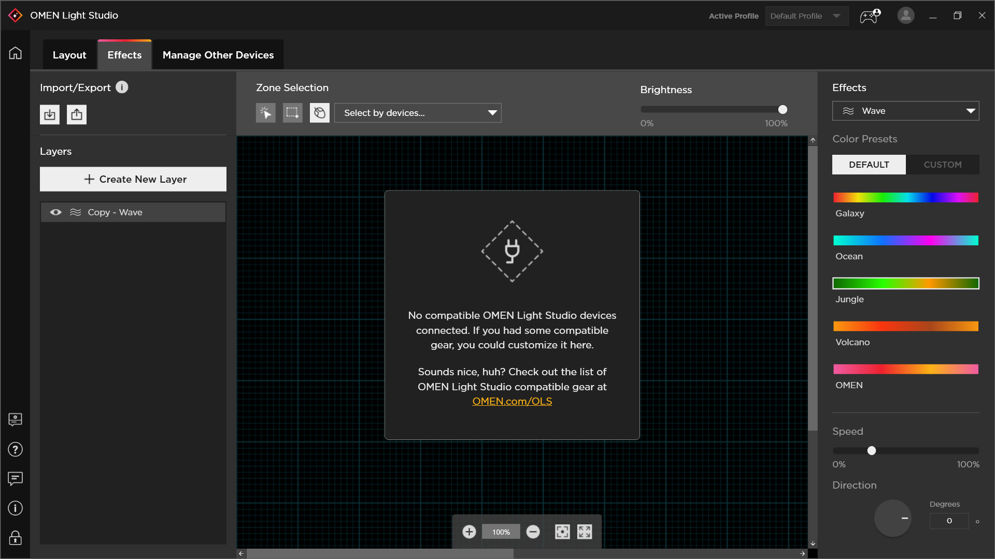Select the lasso zone selection tool
Viewport: 995px width, 559px height.
[320, 113]
